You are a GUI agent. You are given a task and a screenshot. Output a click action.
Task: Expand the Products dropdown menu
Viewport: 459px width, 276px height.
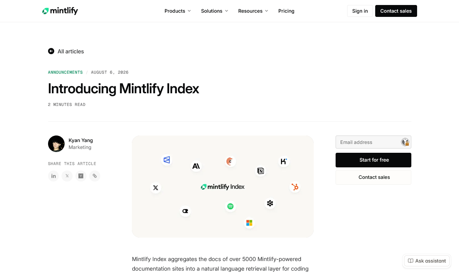click(177, 11)
